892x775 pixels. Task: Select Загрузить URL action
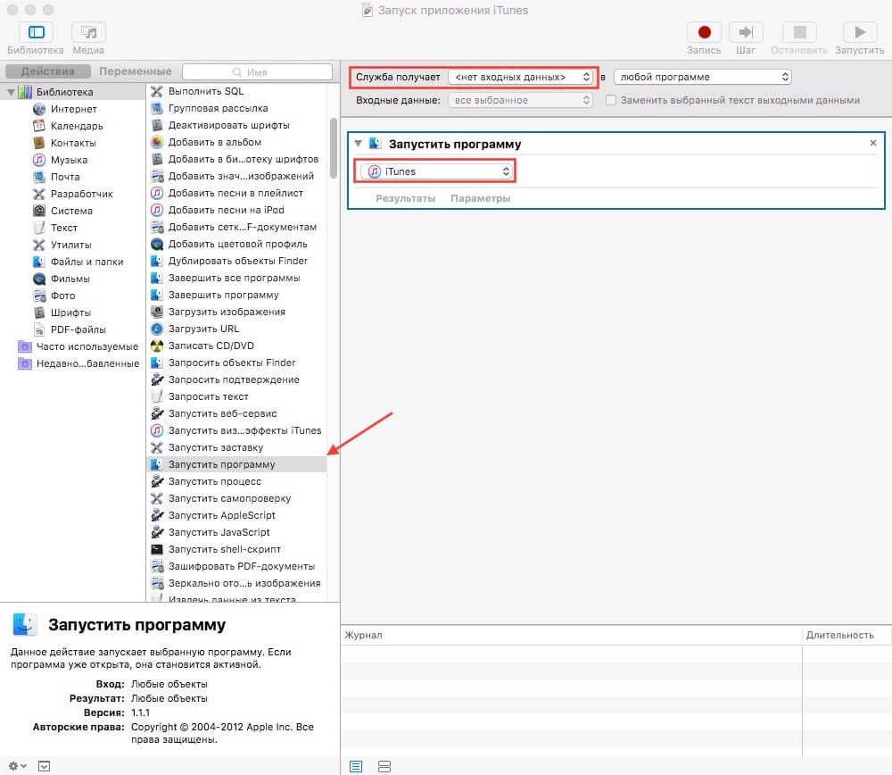click(236, 329)
